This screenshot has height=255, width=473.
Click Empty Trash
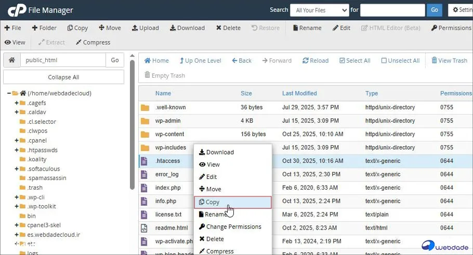click(165, 76)
